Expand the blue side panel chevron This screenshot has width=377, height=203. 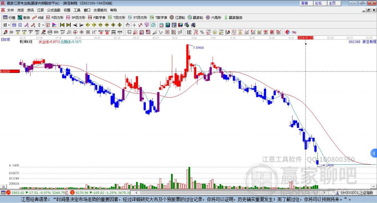tap(374, 153)
